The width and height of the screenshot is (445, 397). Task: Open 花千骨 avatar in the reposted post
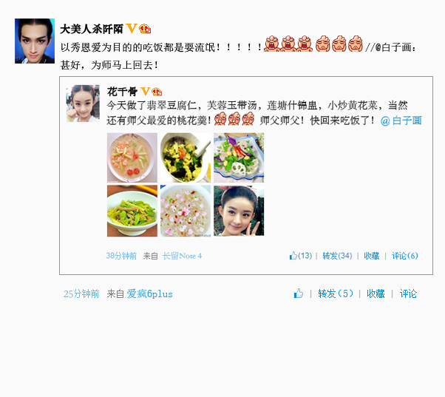point(83,104)
